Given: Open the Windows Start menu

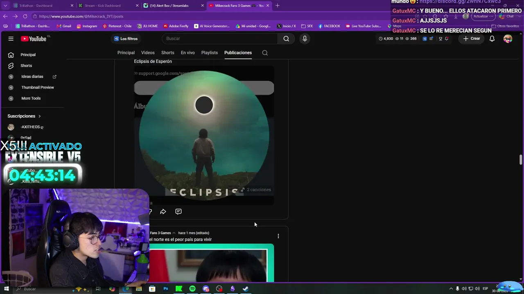Looking at the screenshot, I should pos(6,289).
